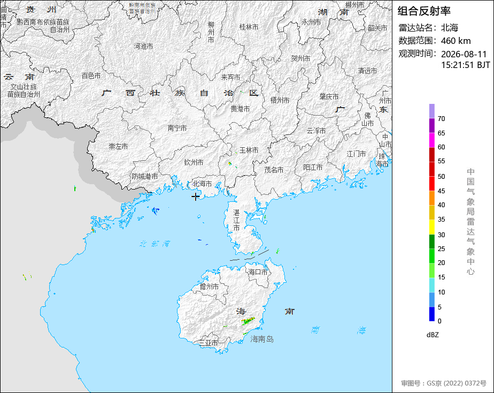Click the purple 70 dBZ legend swatch
The width and height of the screenshot is (494, 393).
pyautogui.click(x=431, y=111)
